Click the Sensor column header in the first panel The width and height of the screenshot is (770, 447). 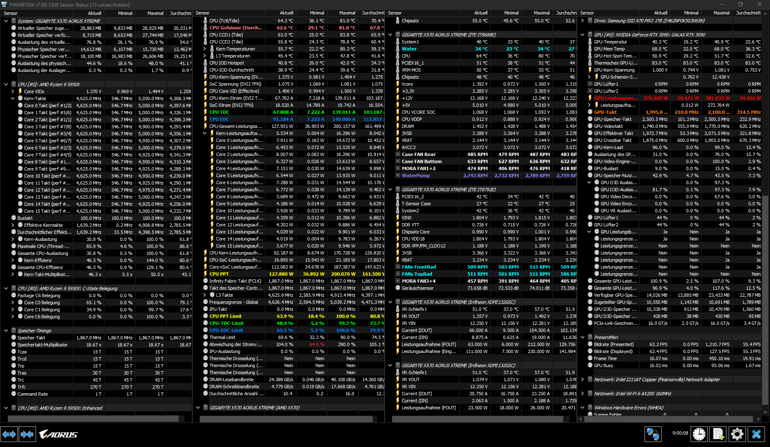(37, 13)
